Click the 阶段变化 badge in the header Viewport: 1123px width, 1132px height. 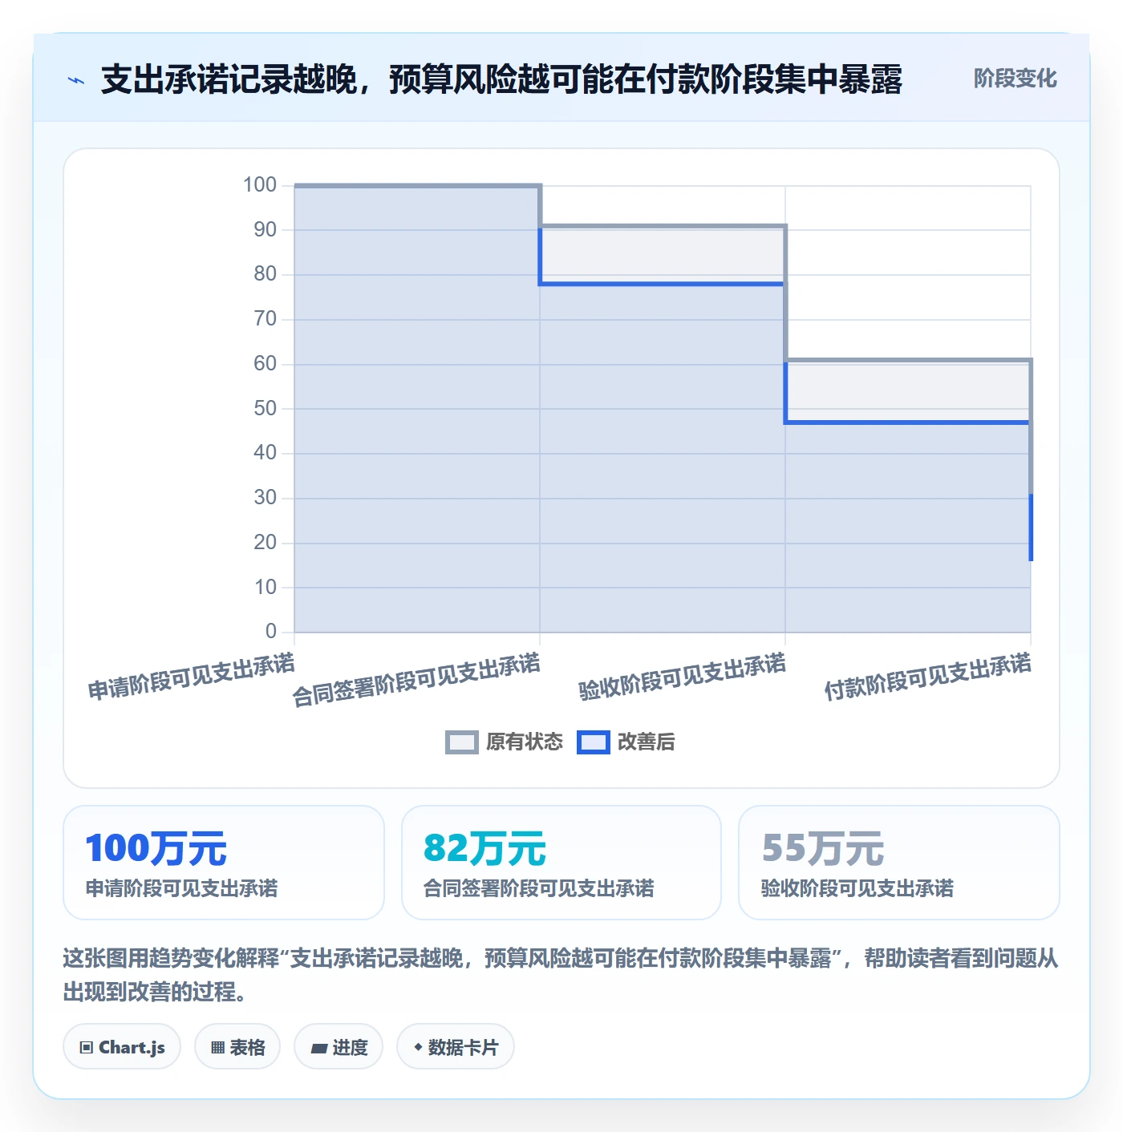(x=1015, y=79)
